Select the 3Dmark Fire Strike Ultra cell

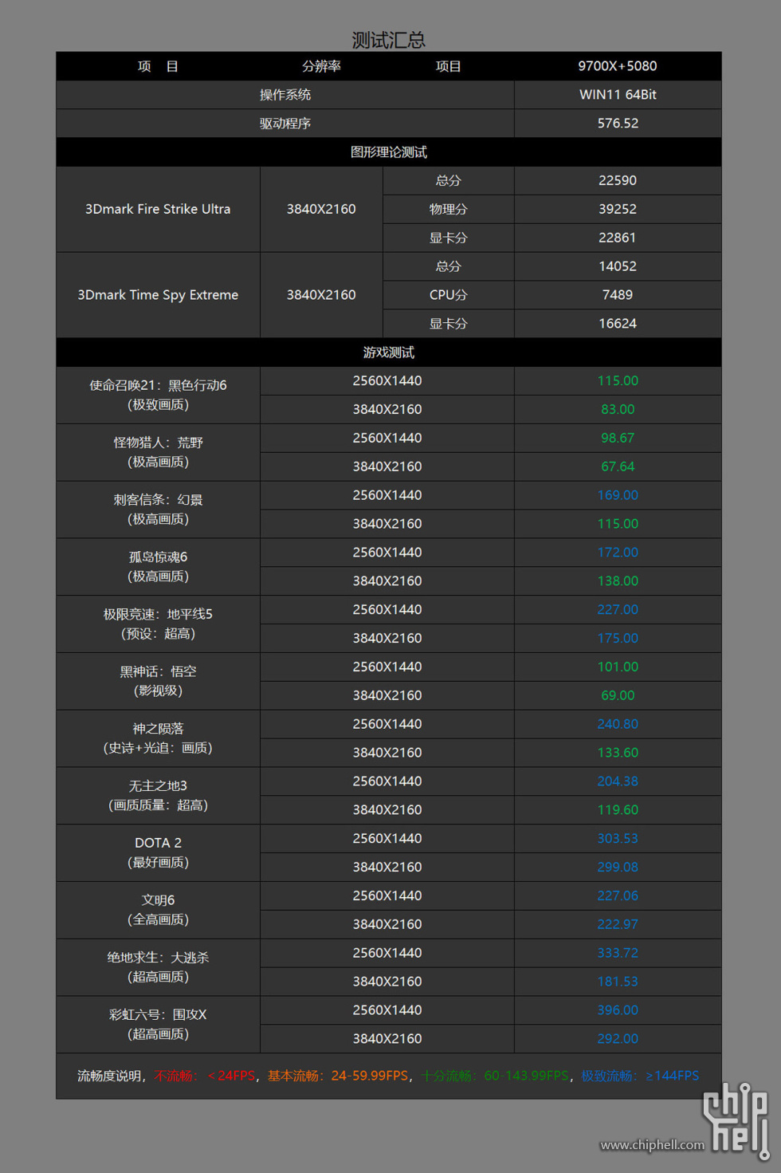click(158, 209)
